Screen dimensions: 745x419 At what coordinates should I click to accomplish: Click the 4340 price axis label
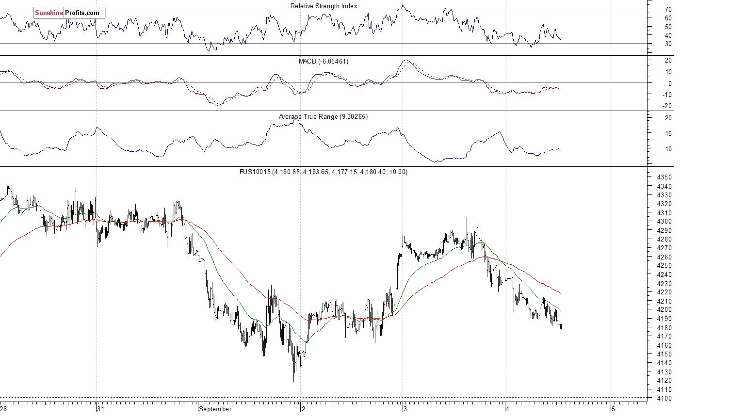[x=664, y=186]
